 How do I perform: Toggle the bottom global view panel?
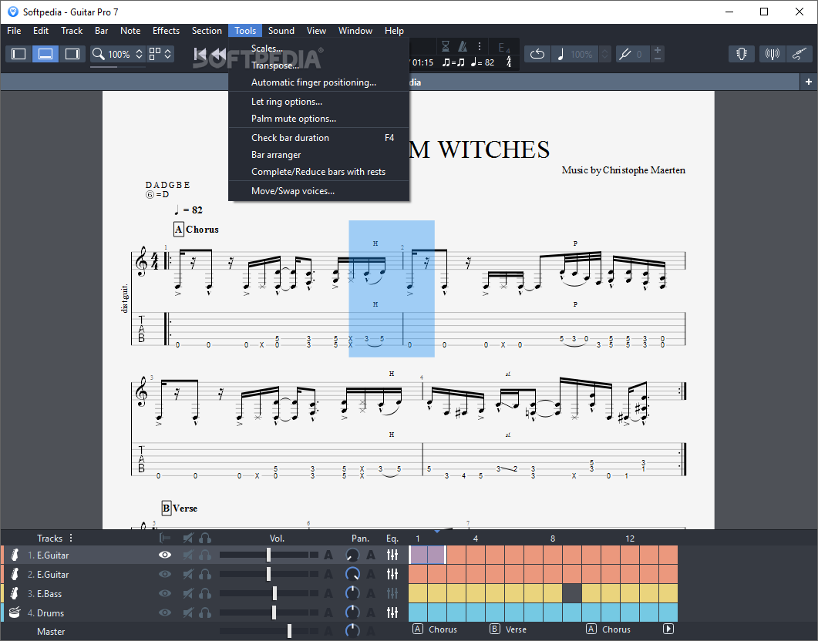[x=45, y=54]
